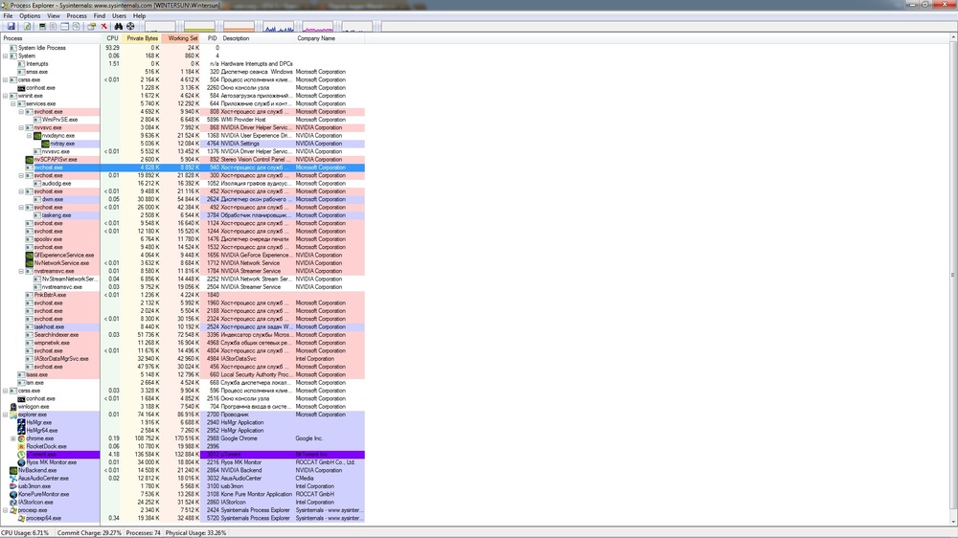Click the iusb3mon.exe icon
Image resolution: width=958 pixels, height=538 pixels.
tap(13, 486)
